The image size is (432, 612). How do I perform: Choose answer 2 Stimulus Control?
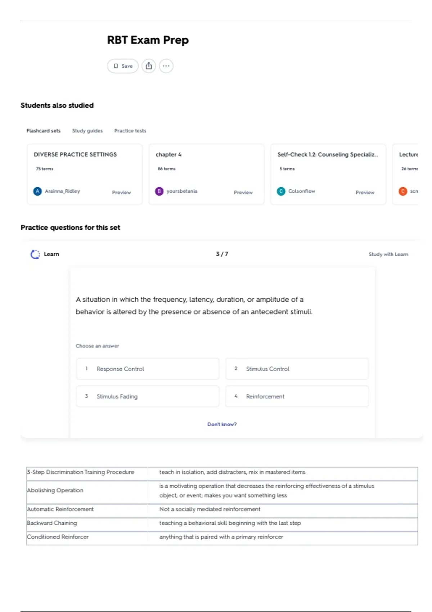297,369
